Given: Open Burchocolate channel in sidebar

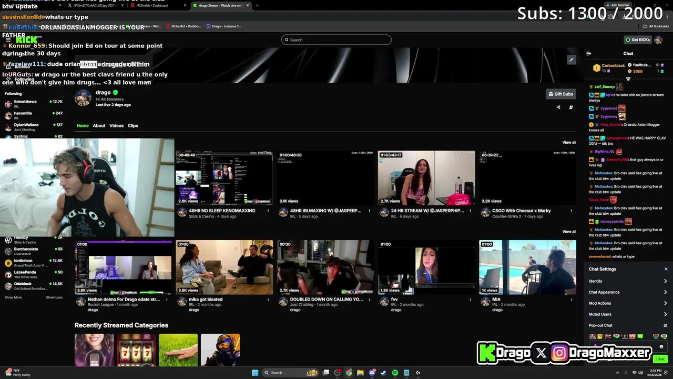Looking at the screenshot, I should tap(33, 251).
